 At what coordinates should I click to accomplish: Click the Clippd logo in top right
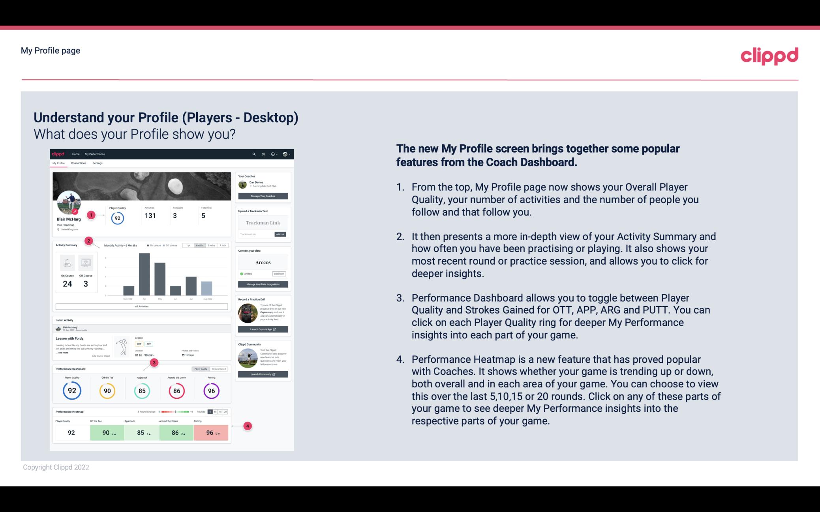770,55
